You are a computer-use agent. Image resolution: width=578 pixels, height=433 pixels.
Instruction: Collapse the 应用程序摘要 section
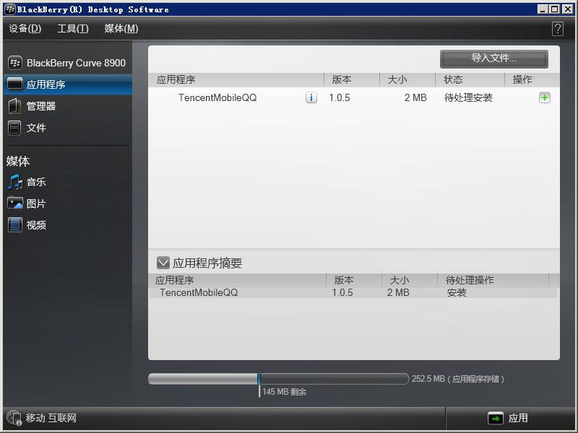coord(160,263)
